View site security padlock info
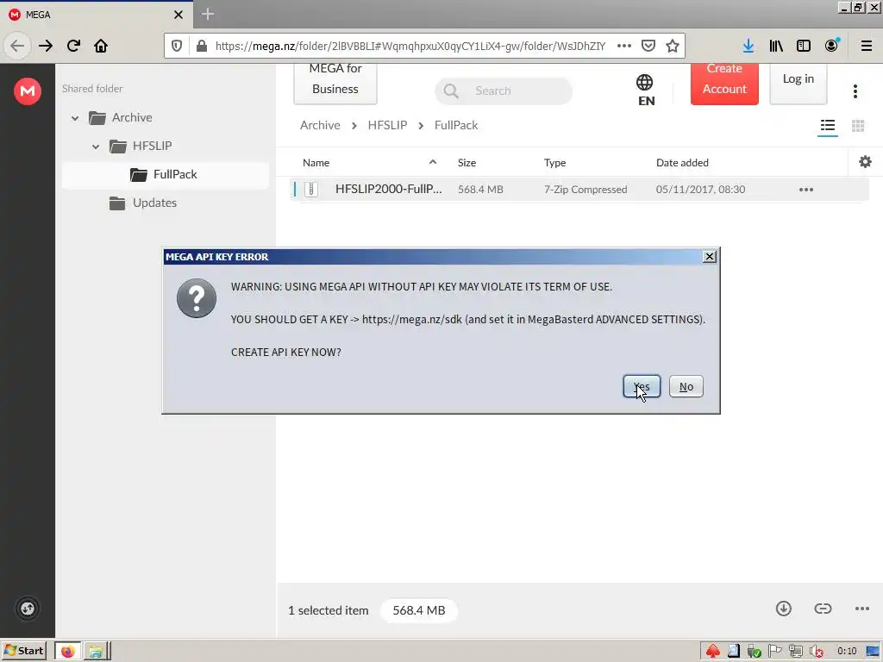Screen dimensions: 883x662 click(202, 46)
